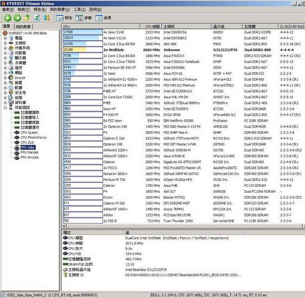
Task: Open the 檢視(V) view menu
Action: coord(24,9)
